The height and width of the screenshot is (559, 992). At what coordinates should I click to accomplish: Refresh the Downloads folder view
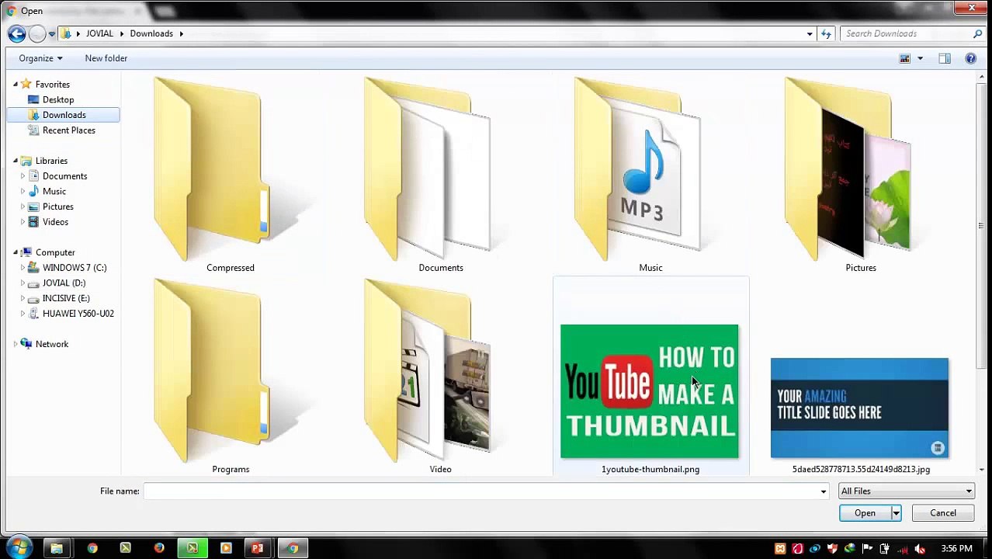[x=826, y=33]
